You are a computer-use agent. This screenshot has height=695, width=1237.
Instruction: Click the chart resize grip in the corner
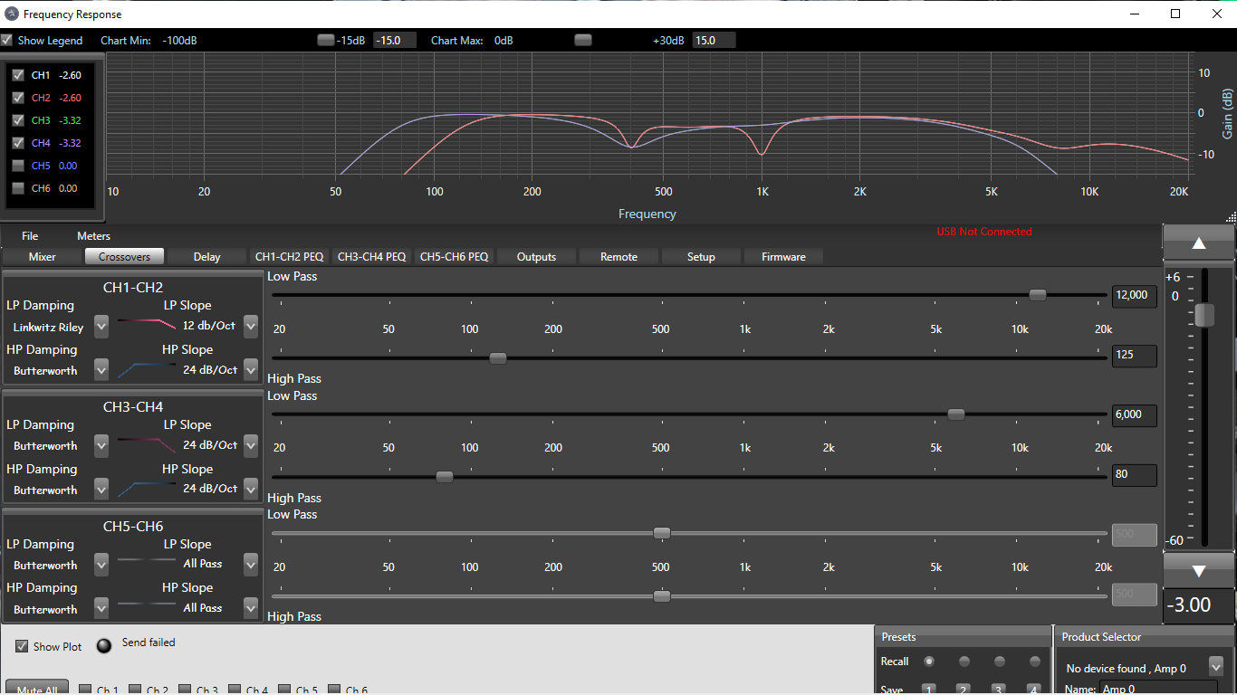point(1231,217)
